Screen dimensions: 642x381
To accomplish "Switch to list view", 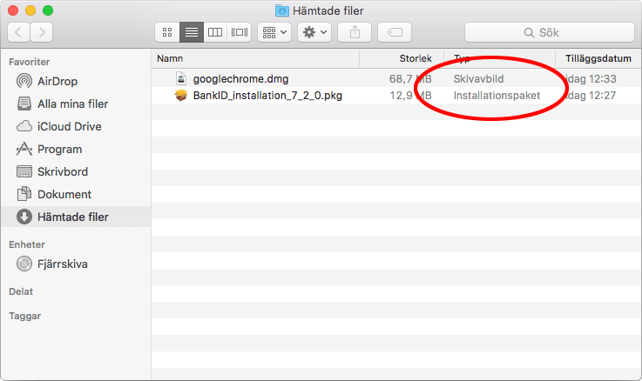I will click(x=192, y=32).
